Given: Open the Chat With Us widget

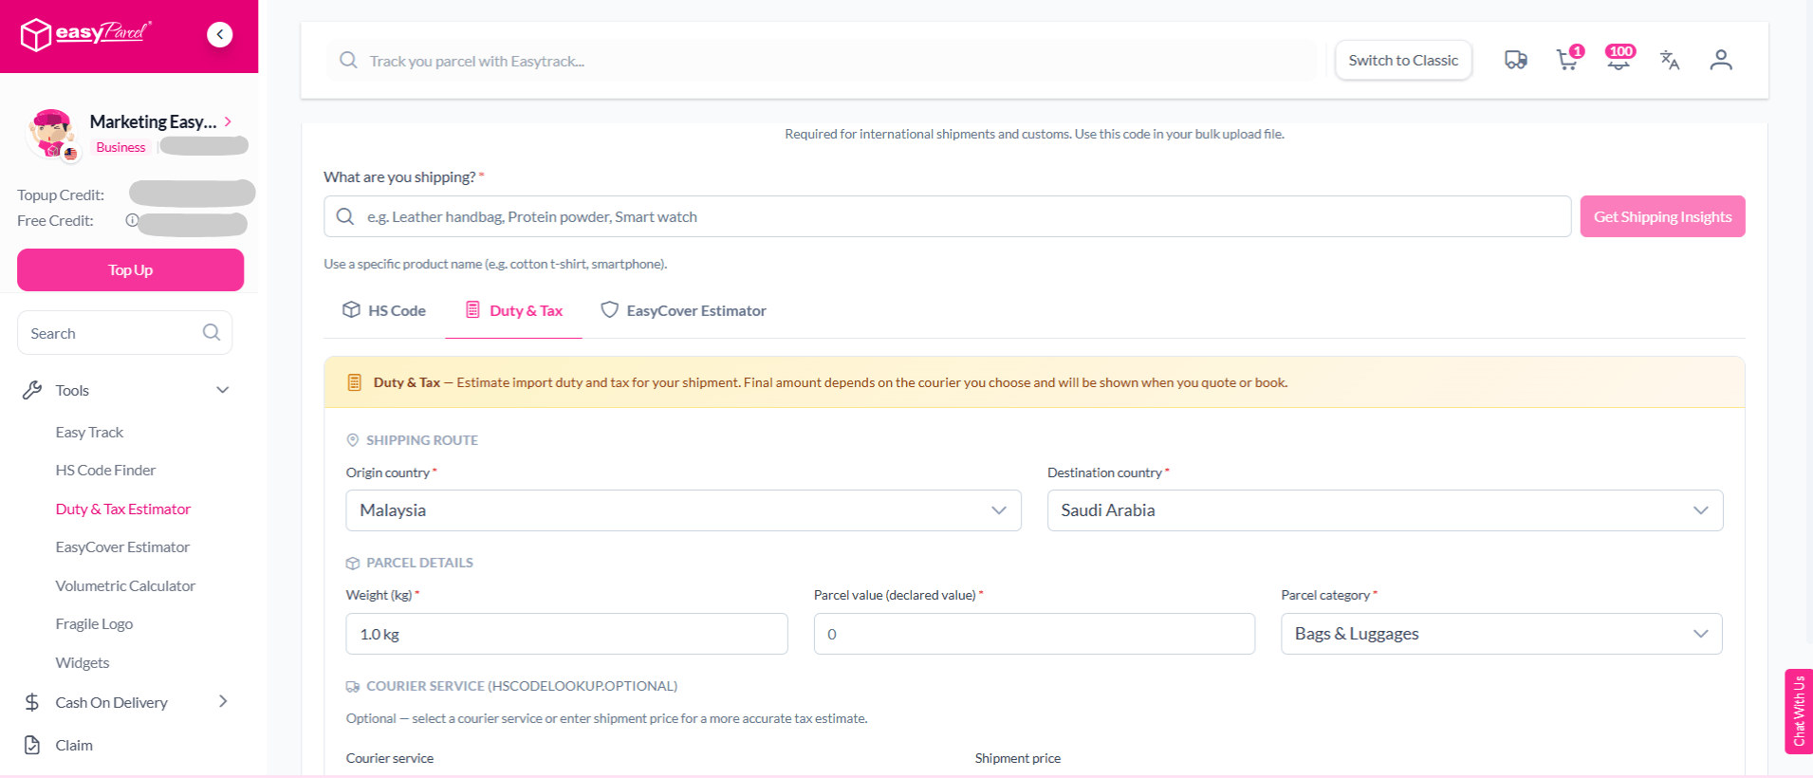Looking at the screenshot, I should click(x=1799, y=712).
